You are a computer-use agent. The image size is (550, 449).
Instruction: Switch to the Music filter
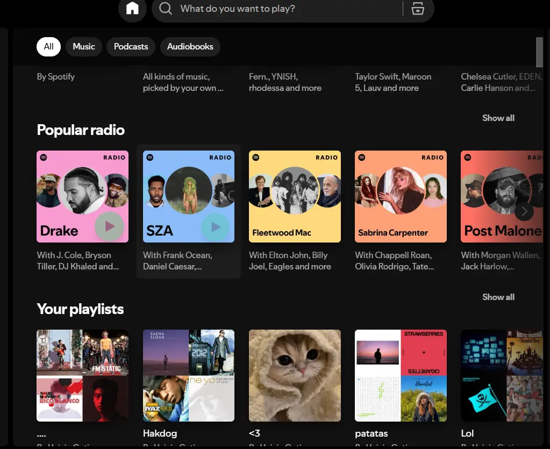(x=84, y=47)
